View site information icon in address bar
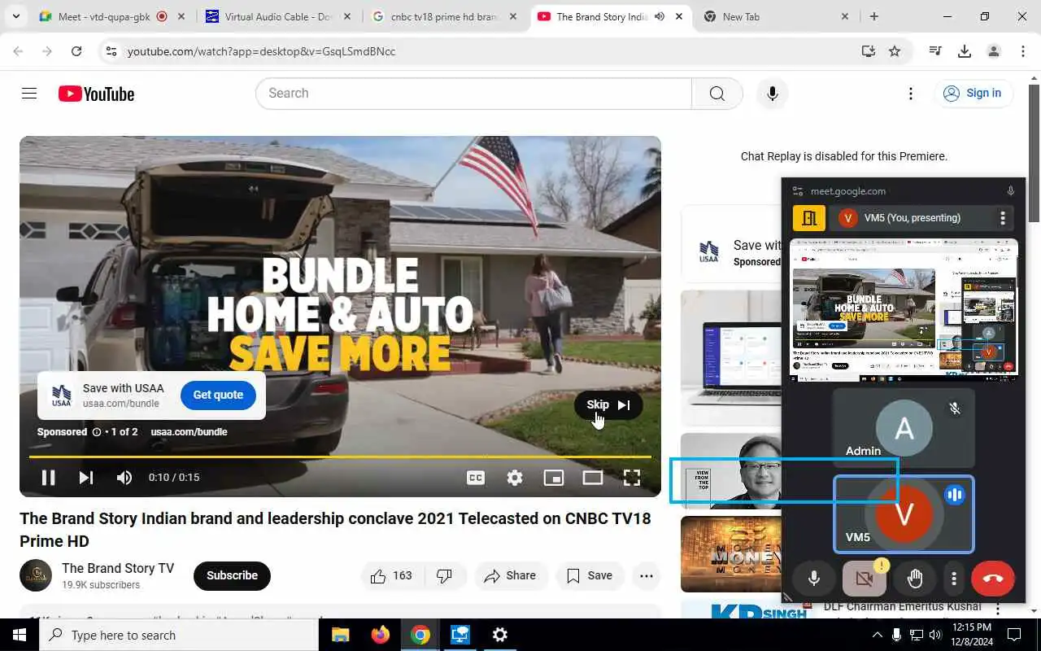The width and height of the screenshot is (1041, 651). [111, 51]
